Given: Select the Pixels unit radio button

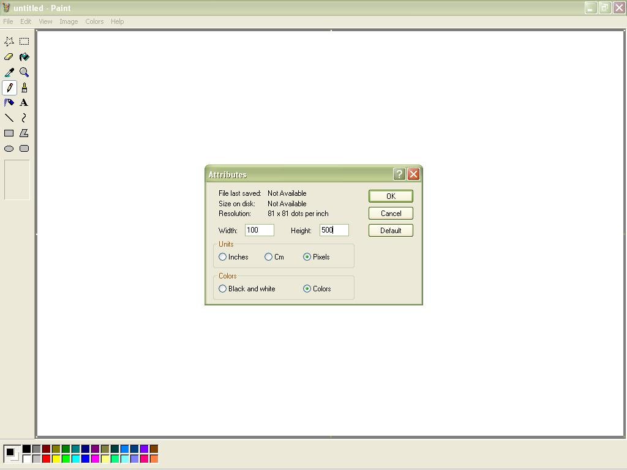Looking at the screenshot, I should 307,257.
